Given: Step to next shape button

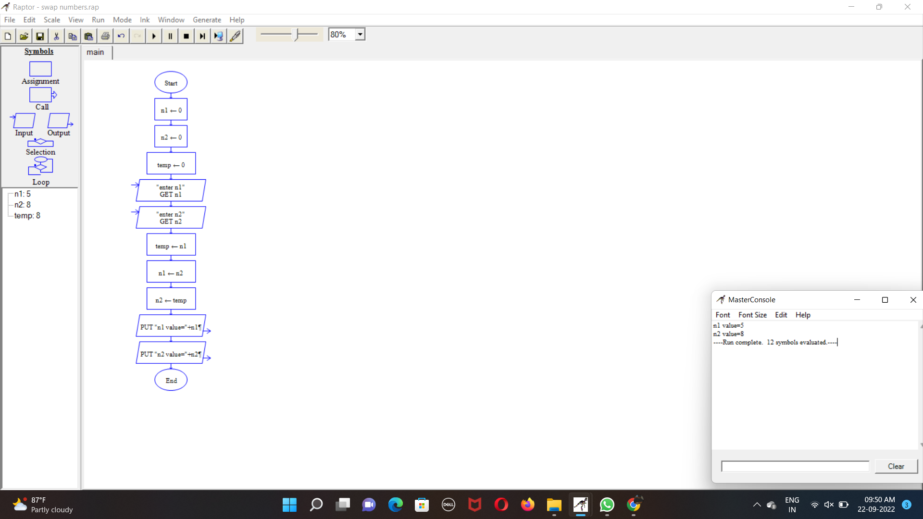Looking at the screenshot, I should pyautogui.click(x=202, y=36).
